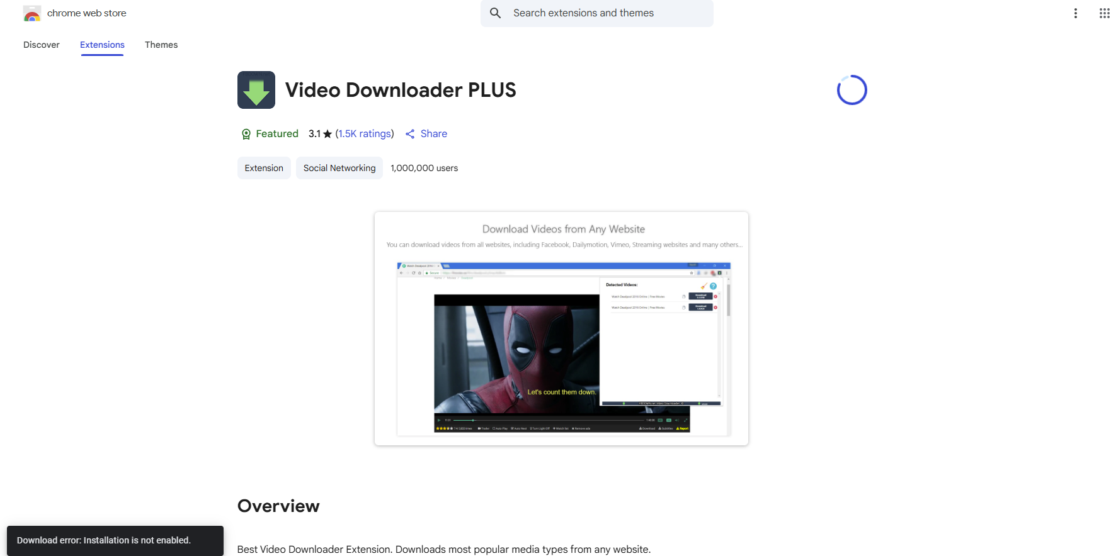The width and height of the screenshot is (1111, 556).
Task: Open the Download Videos screenshot preview
Action: (x=561, y=329)
